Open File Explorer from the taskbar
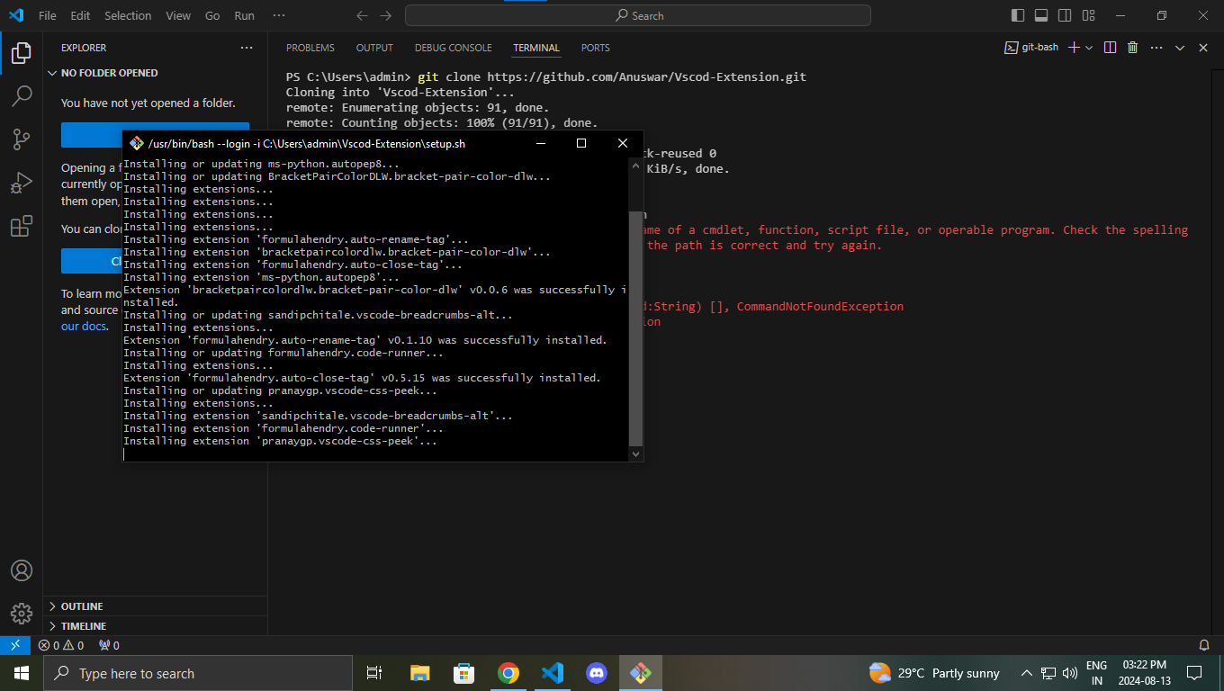Screen dimensions: 1224x691 coord(419,673)
